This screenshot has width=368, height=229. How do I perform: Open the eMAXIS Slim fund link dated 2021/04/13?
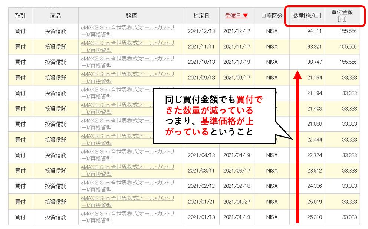click(x=128, y=155)
